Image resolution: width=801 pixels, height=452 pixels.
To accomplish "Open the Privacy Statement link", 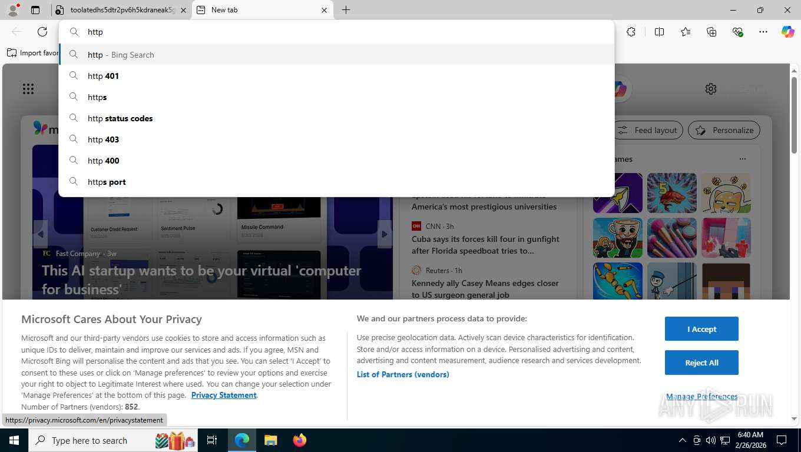I will (224, 395).
